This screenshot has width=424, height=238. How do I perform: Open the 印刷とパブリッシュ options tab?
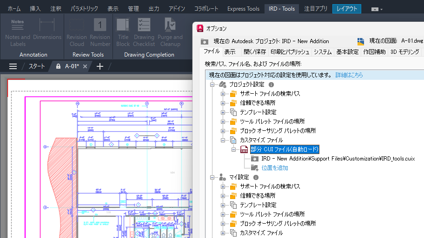(290, 52)
